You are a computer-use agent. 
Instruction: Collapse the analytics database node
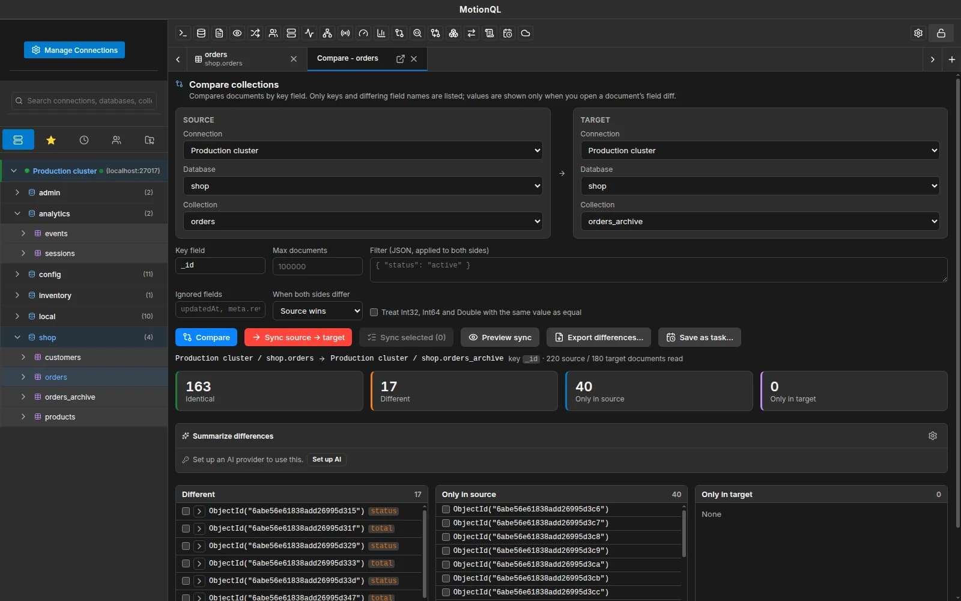pyautogui.click(x=17, y=213)
